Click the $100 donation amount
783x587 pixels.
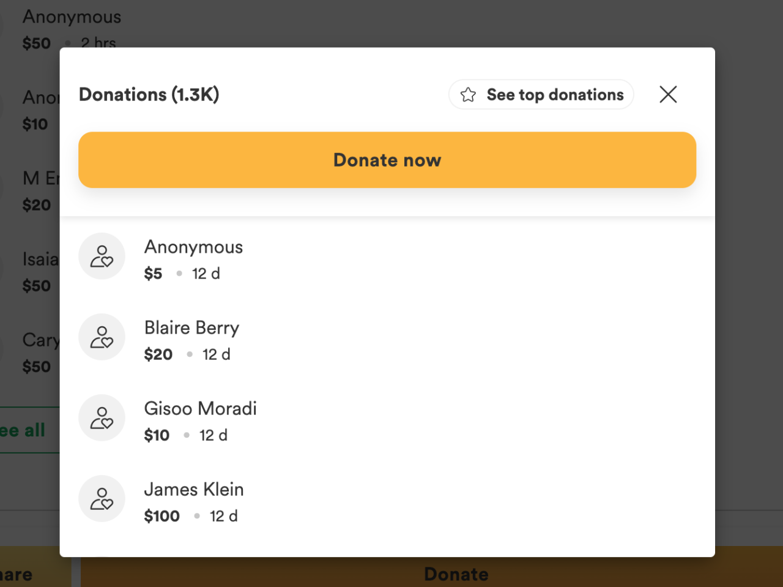point(161,516)
